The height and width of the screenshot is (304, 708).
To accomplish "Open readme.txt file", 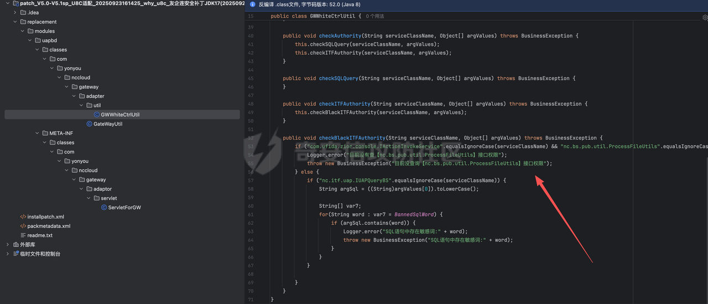I will pyautogui.click(x=40, y=235).
